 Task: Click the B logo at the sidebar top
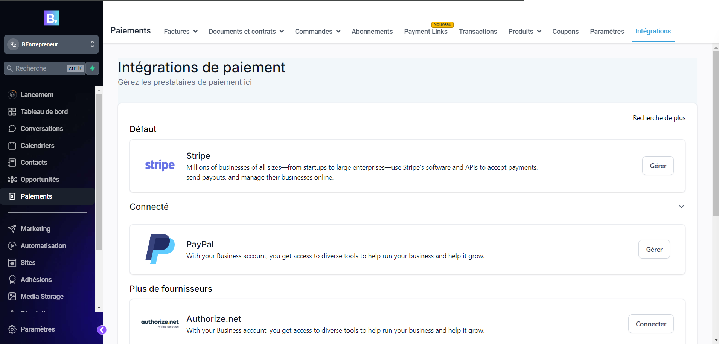point(51,18)
